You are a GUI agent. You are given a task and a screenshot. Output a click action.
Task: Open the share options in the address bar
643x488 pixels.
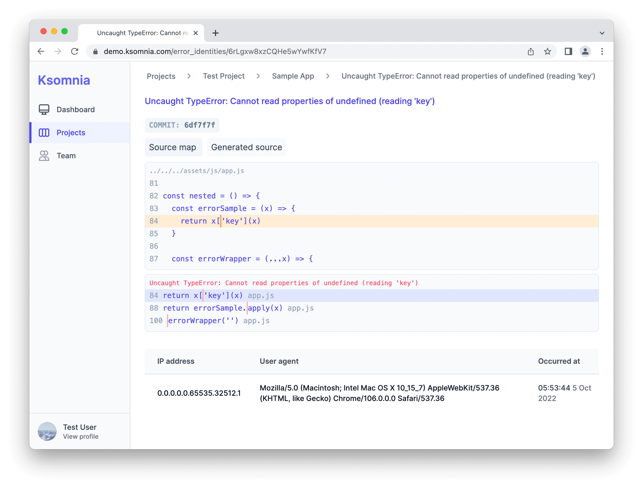point(531,51)
